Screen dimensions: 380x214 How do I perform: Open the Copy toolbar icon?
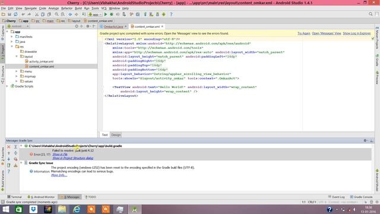tap(43, 14)
